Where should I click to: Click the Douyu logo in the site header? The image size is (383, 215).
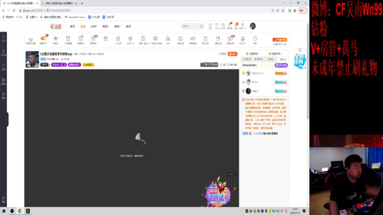[x=56, y=26]
